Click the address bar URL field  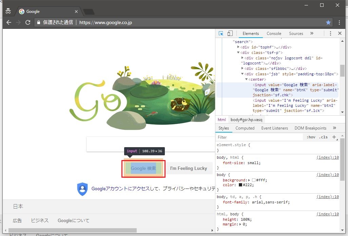pyautogui.click(x=184, y=22)
